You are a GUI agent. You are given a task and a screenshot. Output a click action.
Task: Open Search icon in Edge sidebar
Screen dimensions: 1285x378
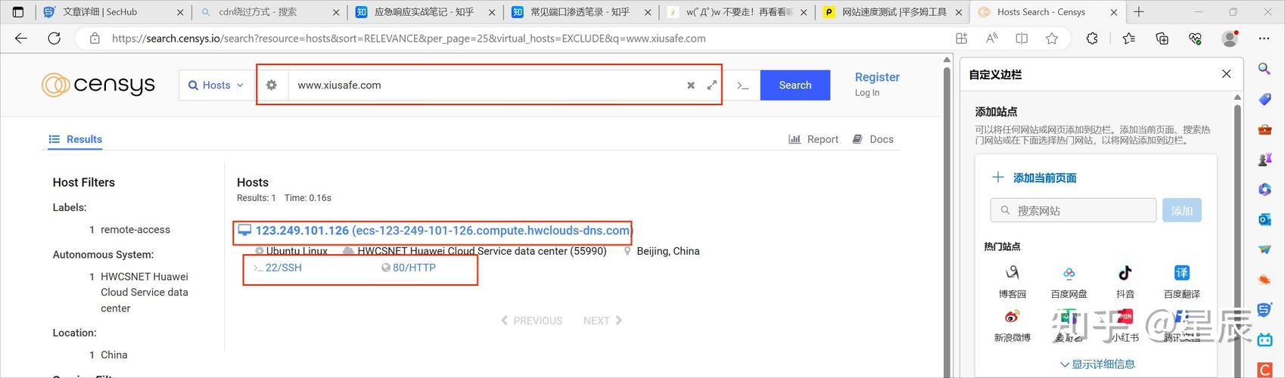point(1265,69)
